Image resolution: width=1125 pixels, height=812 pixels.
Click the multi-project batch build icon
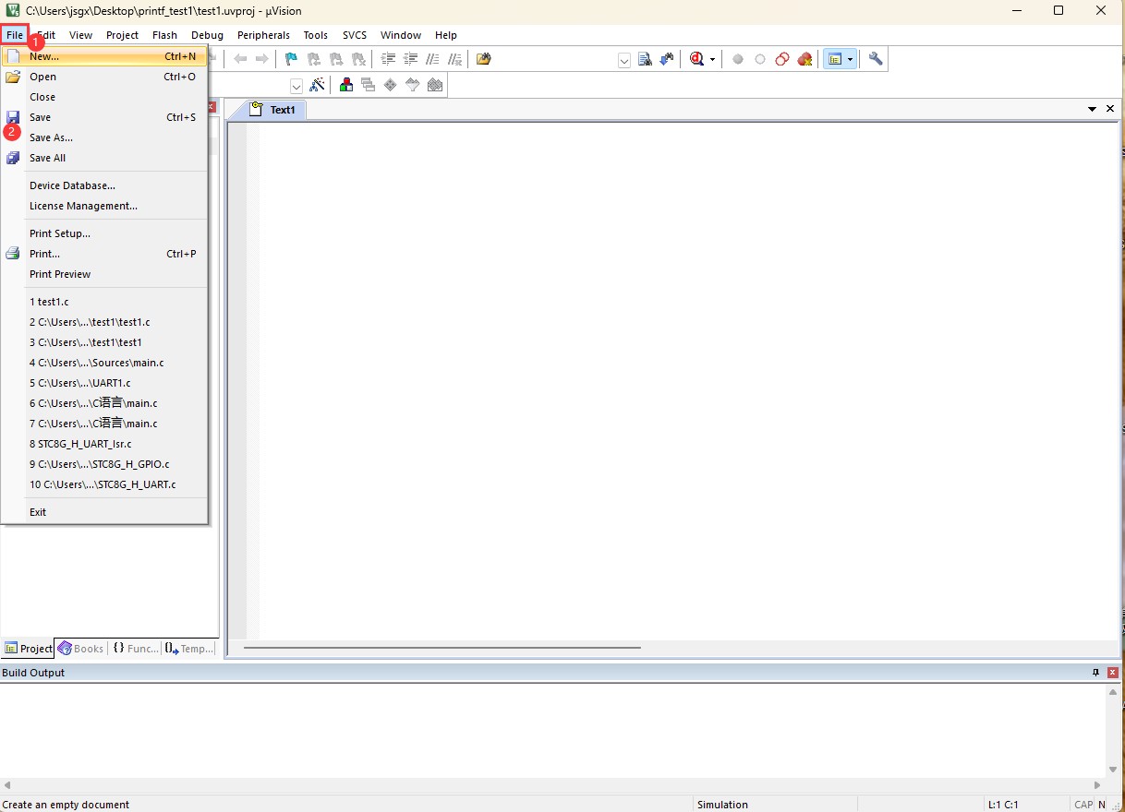click(369, 85)
